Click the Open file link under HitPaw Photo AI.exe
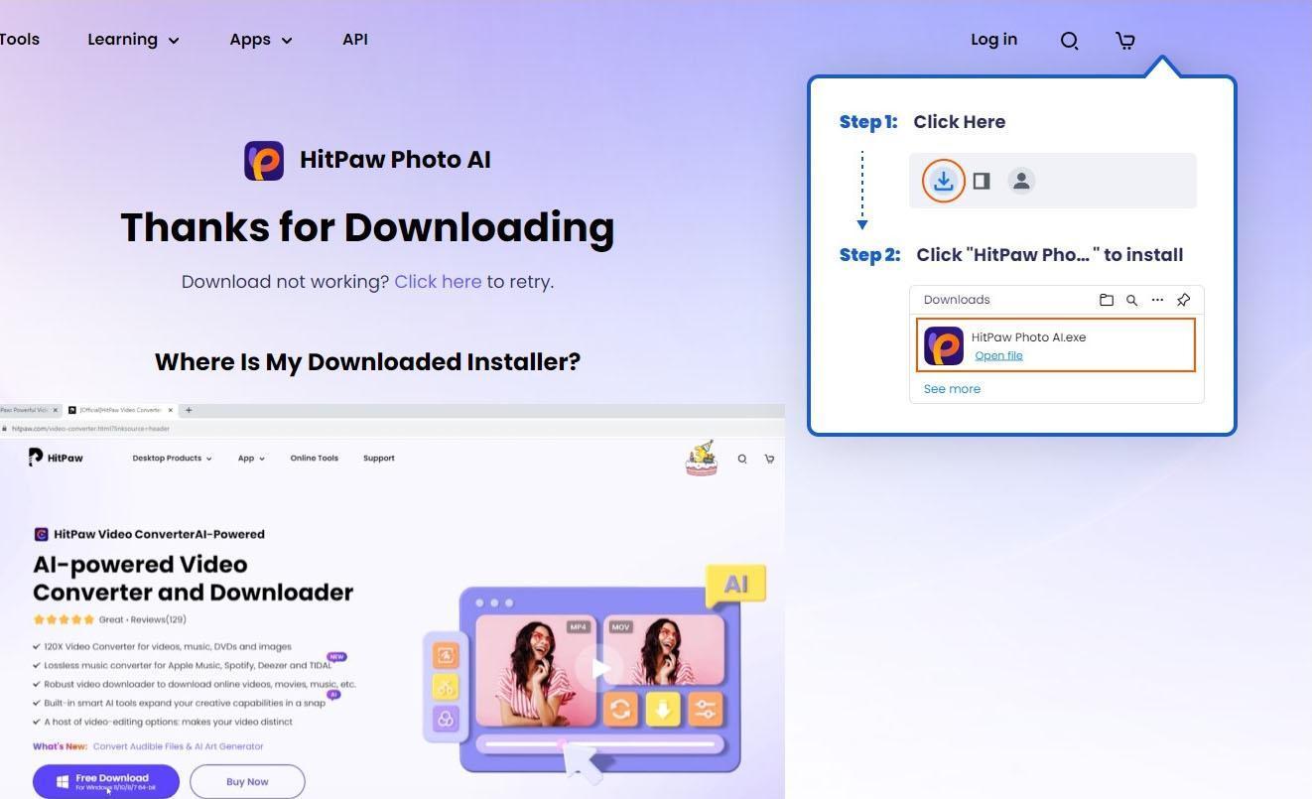Viewport: 1312px width, 799px height. click(998, 355)
